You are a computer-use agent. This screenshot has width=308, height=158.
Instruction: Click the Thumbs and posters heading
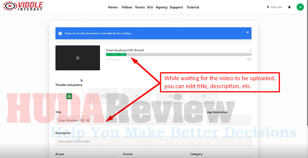click(69, 85)
